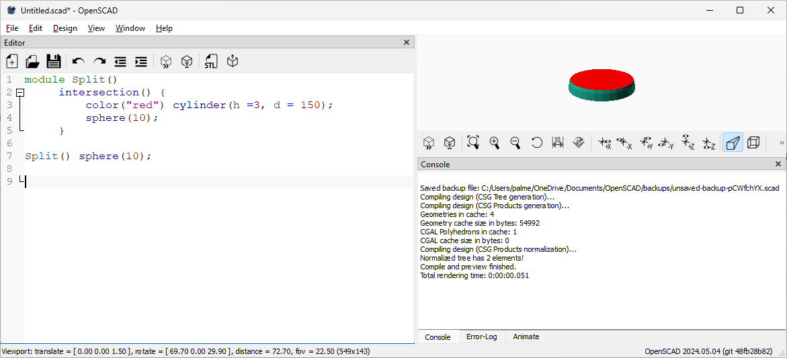Zoom in on the 3D viewport
The height and width of the screenshot is (358, 787).
pyautogui.click(x=495, y=142)
